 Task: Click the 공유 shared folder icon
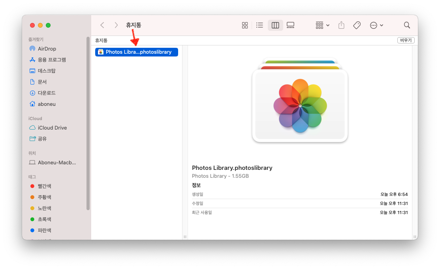pos(32,139)
